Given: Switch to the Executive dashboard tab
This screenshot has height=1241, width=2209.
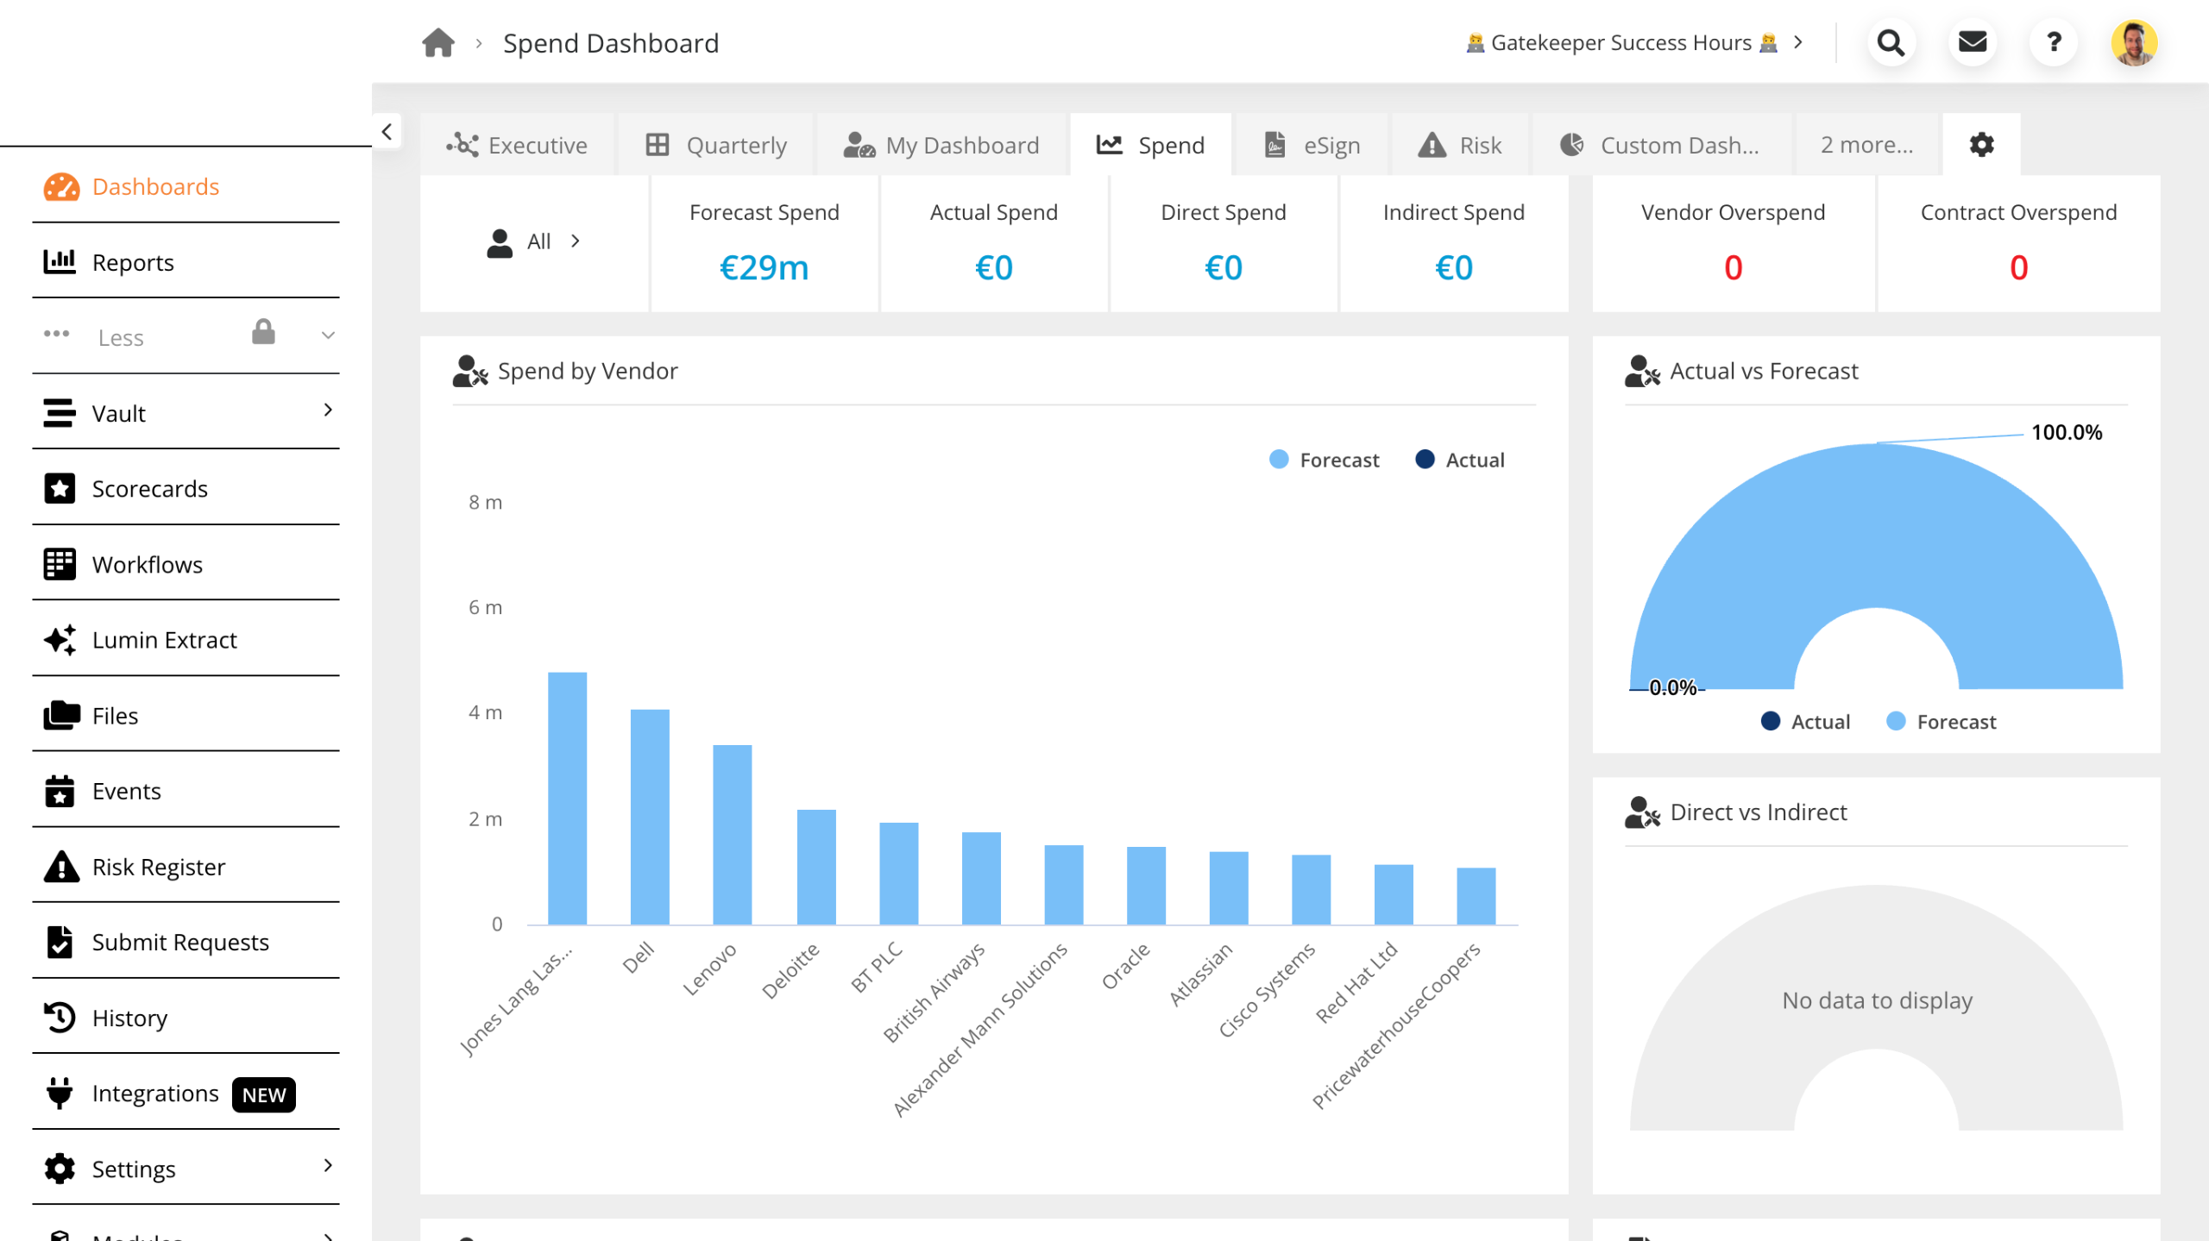Looking at the screenshot, I should coord(517,145).
